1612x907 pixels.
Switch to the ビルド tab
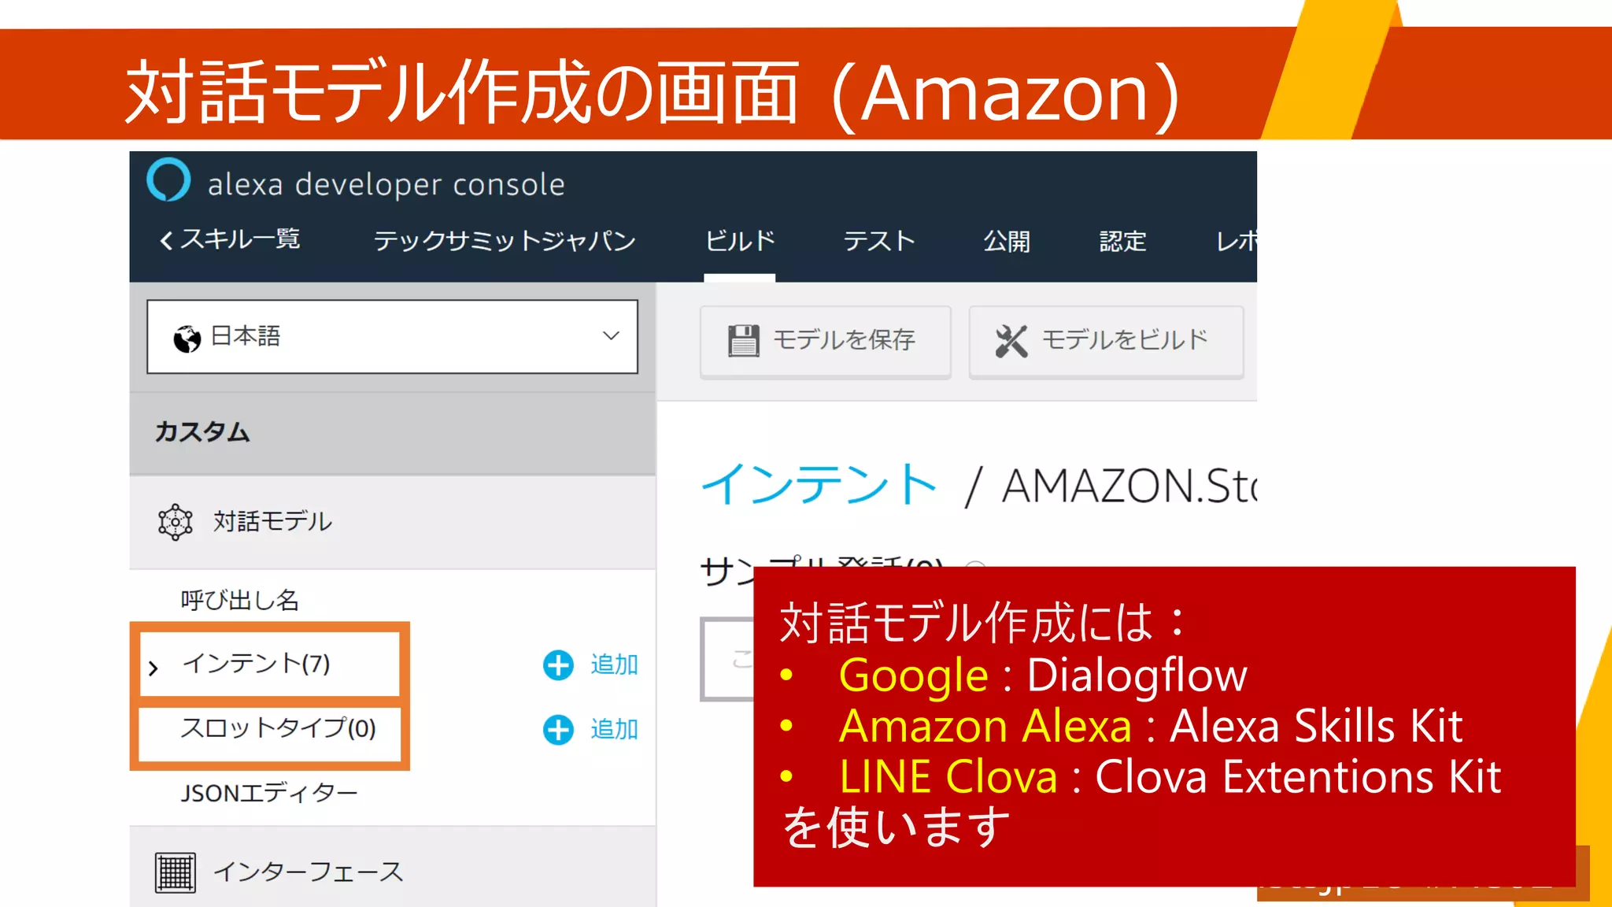click(740, 240)
